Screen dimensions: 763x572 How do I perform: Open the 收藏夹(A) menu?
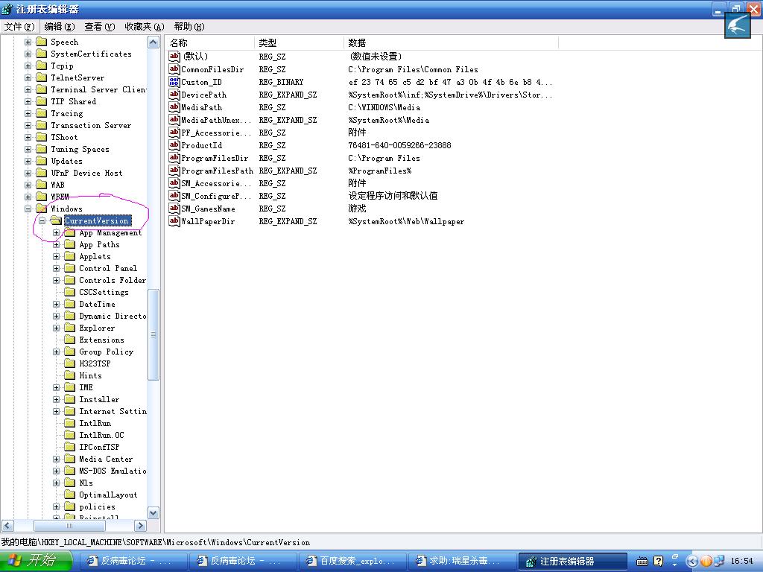click(144, 27)
